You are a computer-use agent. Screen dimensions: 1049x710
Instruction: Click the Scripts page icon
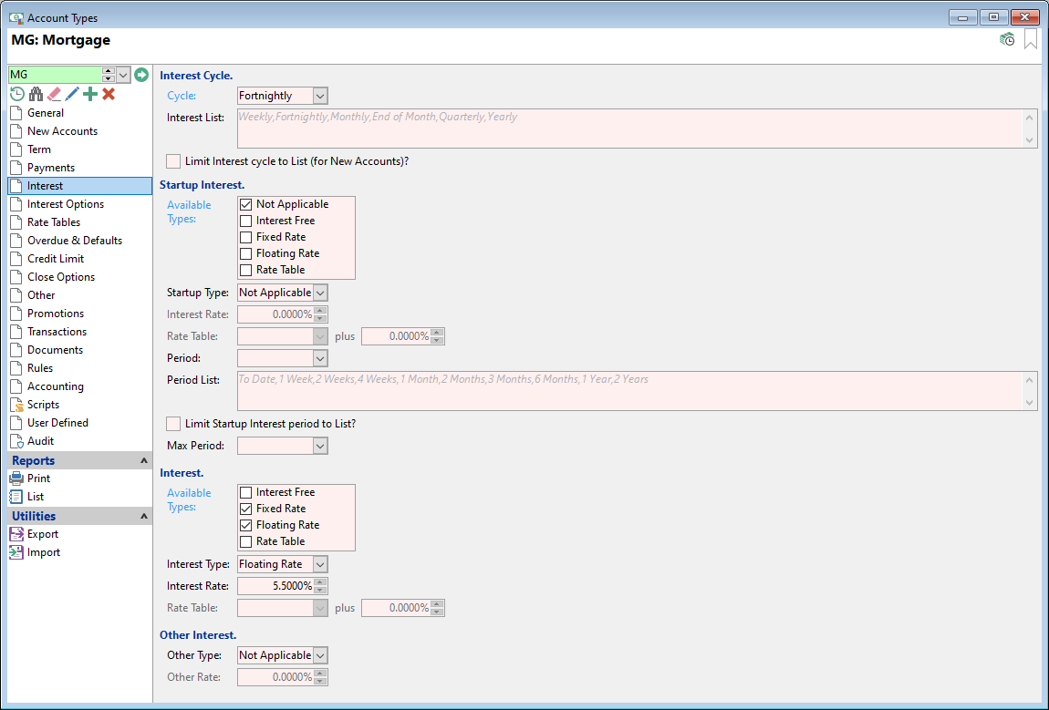click(16, 405)
